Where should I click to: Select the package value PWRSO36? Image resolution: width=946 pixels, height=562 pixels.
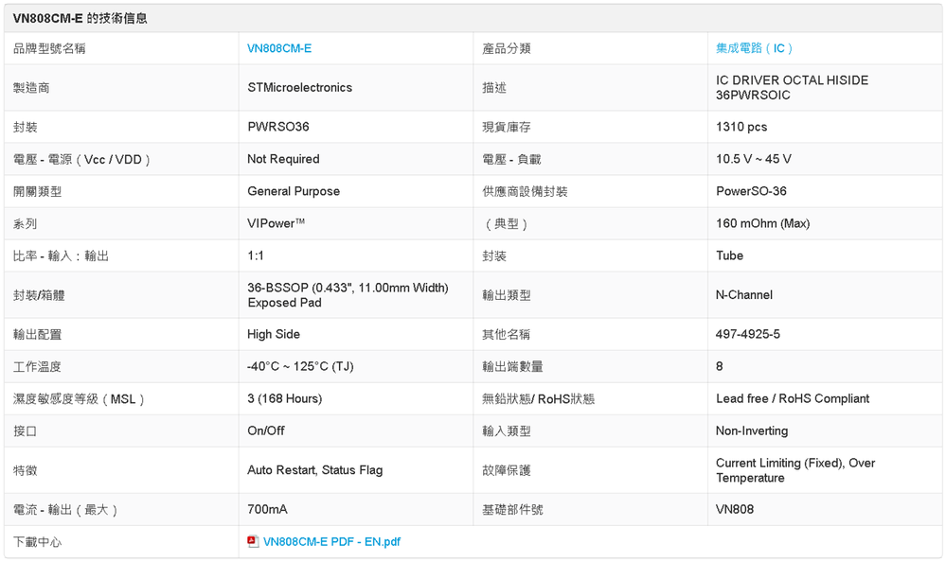click(278, 127)
